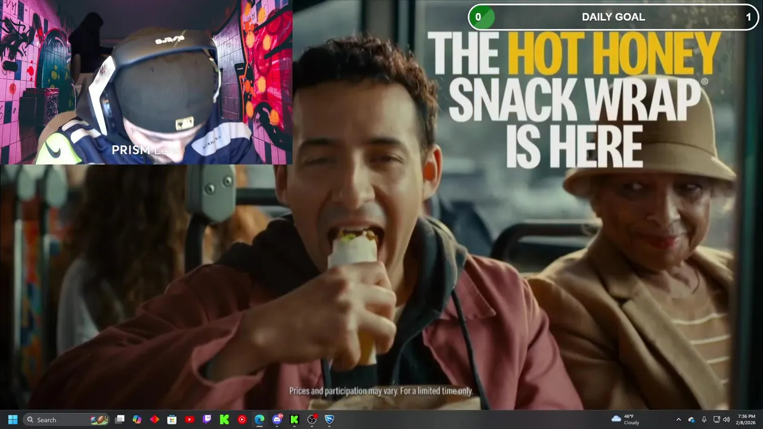Open the clock showing 7:36 PM
This screenshot has height=429, width=763.
click(x=746, y=419)
